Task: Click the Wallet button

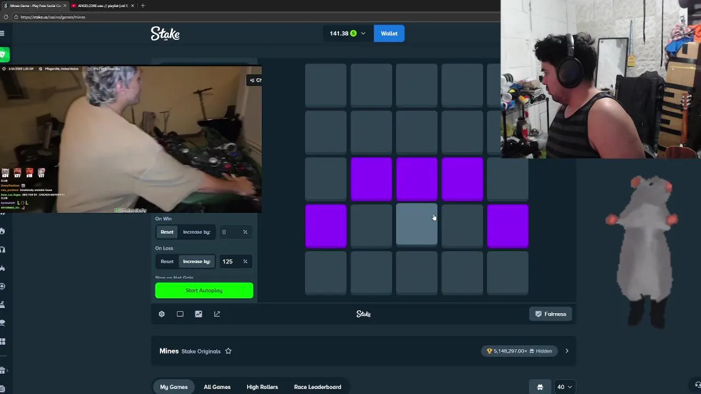Action: click(x=389, y=33)
